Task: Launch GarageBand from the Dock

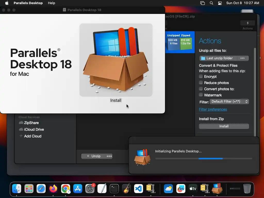Action: tap(126, 188)
